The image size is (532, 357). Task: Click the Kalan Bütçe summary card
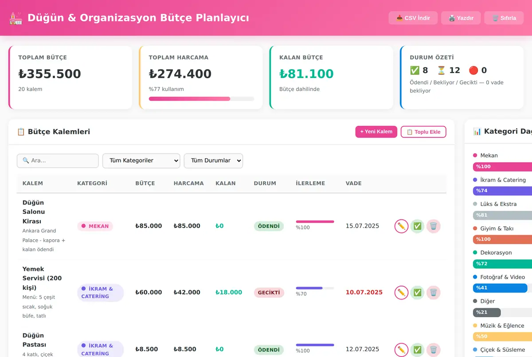[x=331, y=78]
